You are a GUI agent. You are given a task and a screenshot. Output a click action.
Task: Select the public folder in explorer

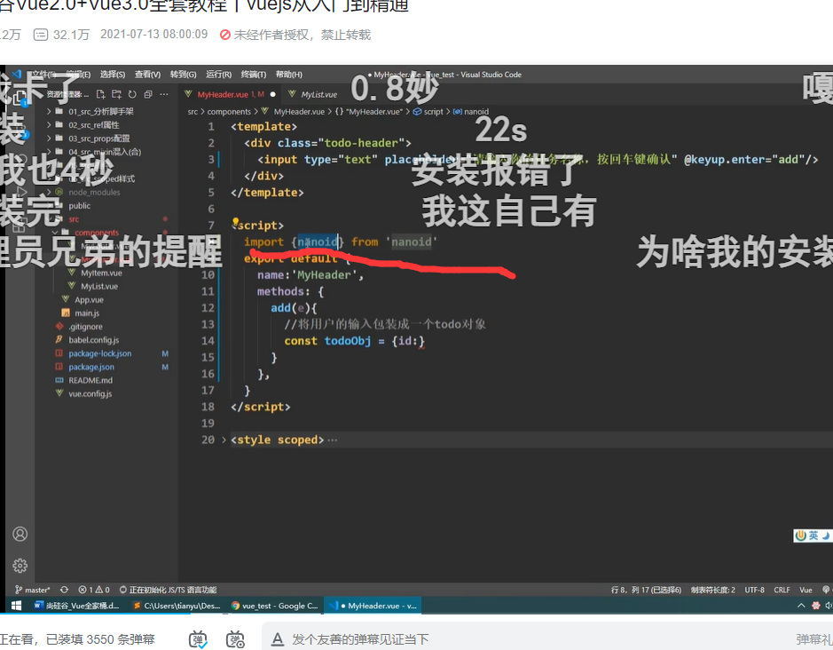click(x=79, y=206)
